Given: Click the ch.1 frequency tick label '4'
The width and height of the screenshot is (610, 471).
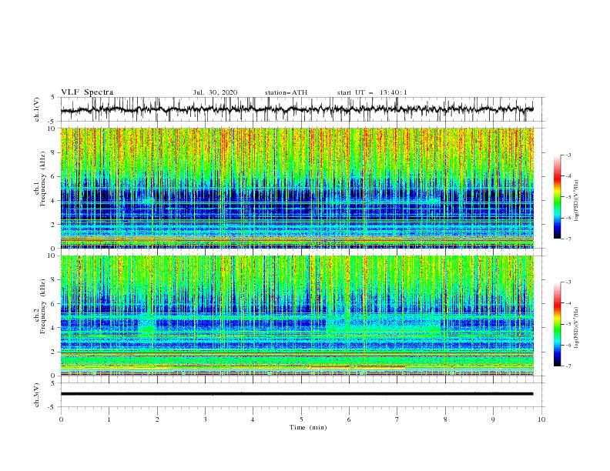Looking at the screenshot, I should tap(55, 201).
